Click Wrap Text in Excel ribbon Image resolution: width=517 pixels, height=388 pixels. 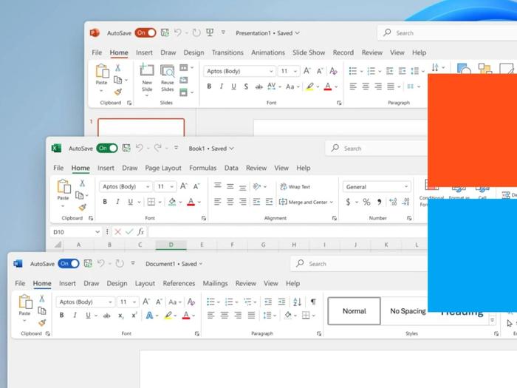295,187
